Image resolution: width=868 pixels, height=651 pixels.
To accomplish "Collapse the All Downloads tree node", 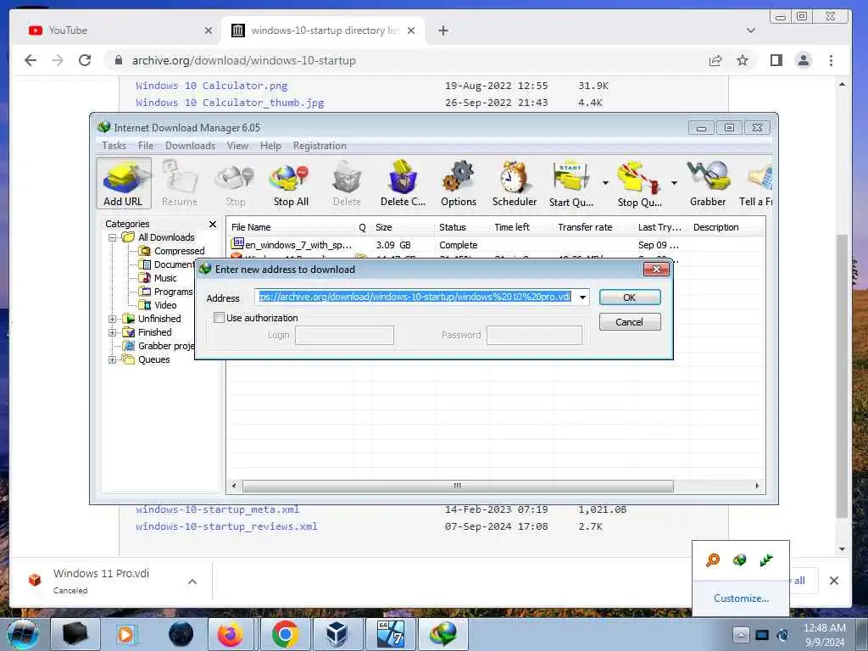I will (x=113, y=237).
